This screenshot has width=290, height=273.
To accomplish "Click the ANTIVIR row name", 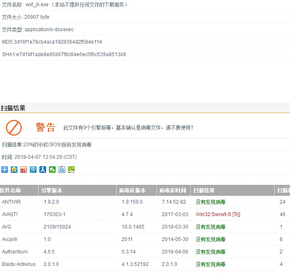I will [x=11, y=202].
